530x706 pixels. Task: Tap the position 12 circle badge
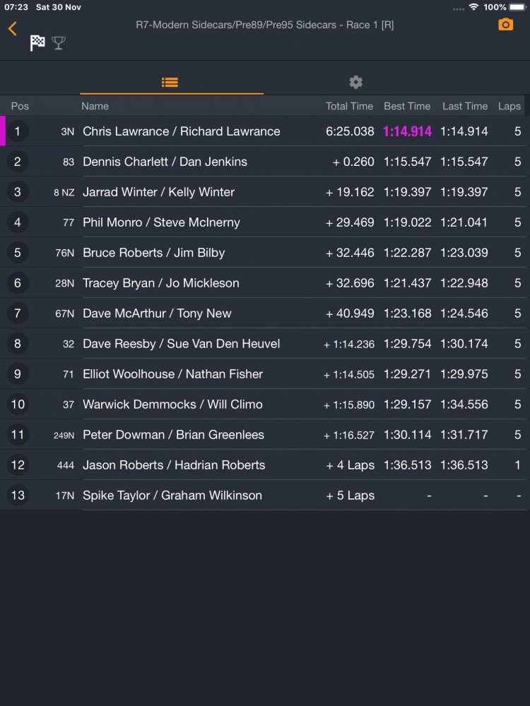click(x=18, y=465)
